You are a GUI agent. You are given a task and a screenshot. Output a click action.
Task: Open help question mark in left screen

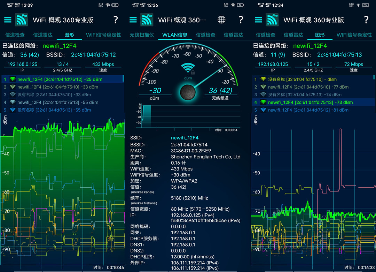tap(116, 20)
